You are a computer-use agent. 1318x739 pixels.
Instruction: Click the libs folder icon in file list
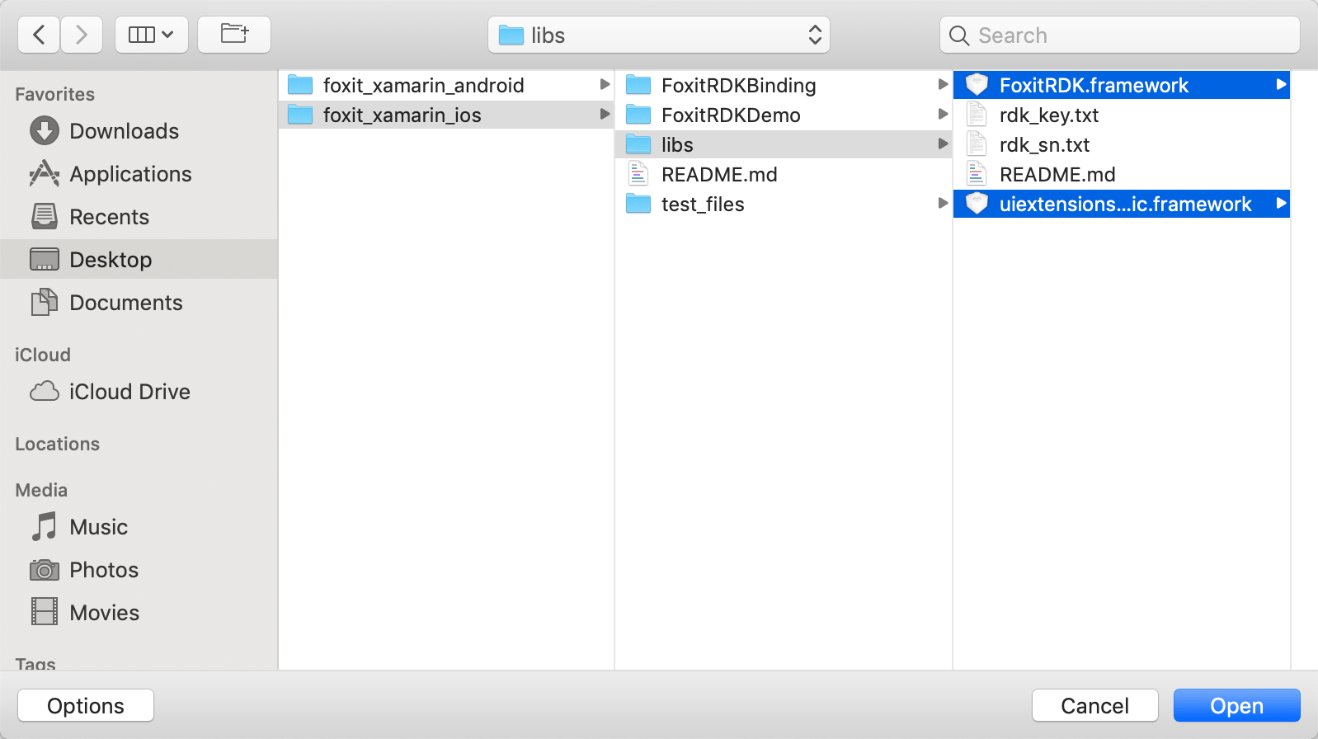coord(638,144)
